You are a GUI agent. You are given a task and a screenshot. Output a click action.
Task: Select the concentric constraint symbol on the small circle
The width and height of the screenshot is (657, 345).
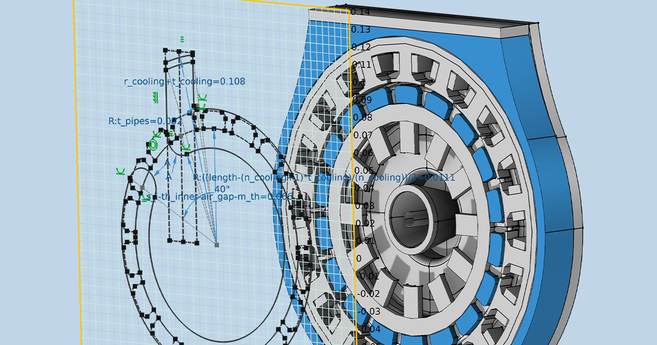[x=152, y=145]
